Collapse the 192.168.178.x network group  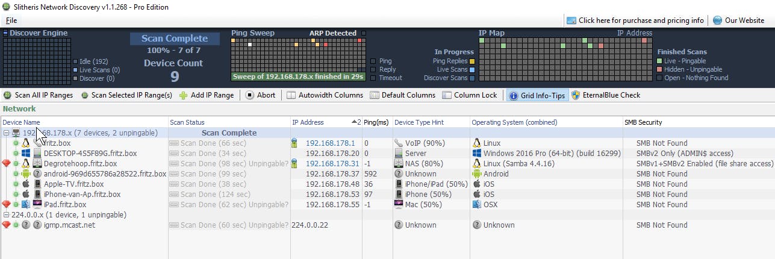pyautogui.click(x=6, y=133)
